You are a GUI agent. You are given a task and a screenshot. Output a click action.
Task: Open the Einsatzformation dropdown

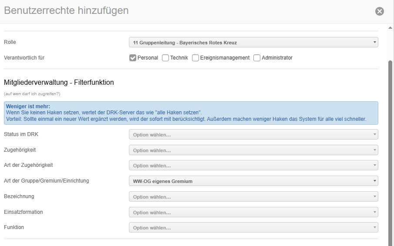pyautogui.click(x=253, y=212)
